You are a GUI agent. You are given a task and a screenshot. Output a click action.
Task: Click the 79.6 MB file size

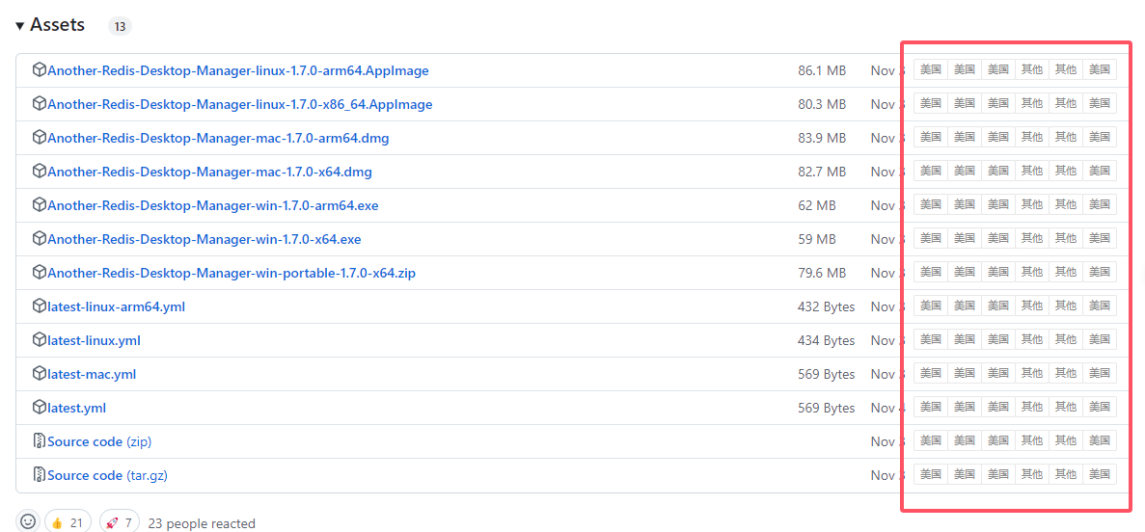(822, 273)
